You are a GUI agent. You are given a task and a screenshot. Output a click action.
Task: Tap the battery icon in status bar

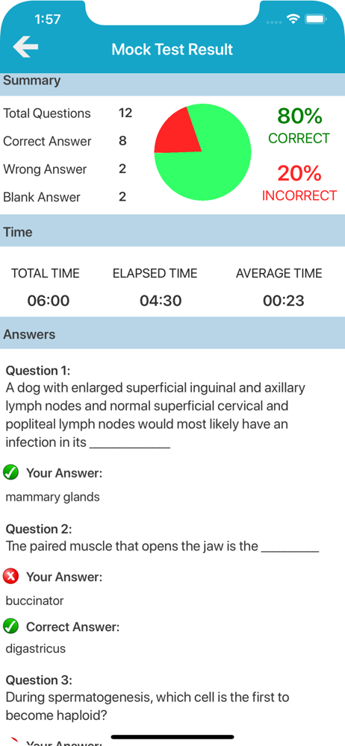(x=315, y=19)
